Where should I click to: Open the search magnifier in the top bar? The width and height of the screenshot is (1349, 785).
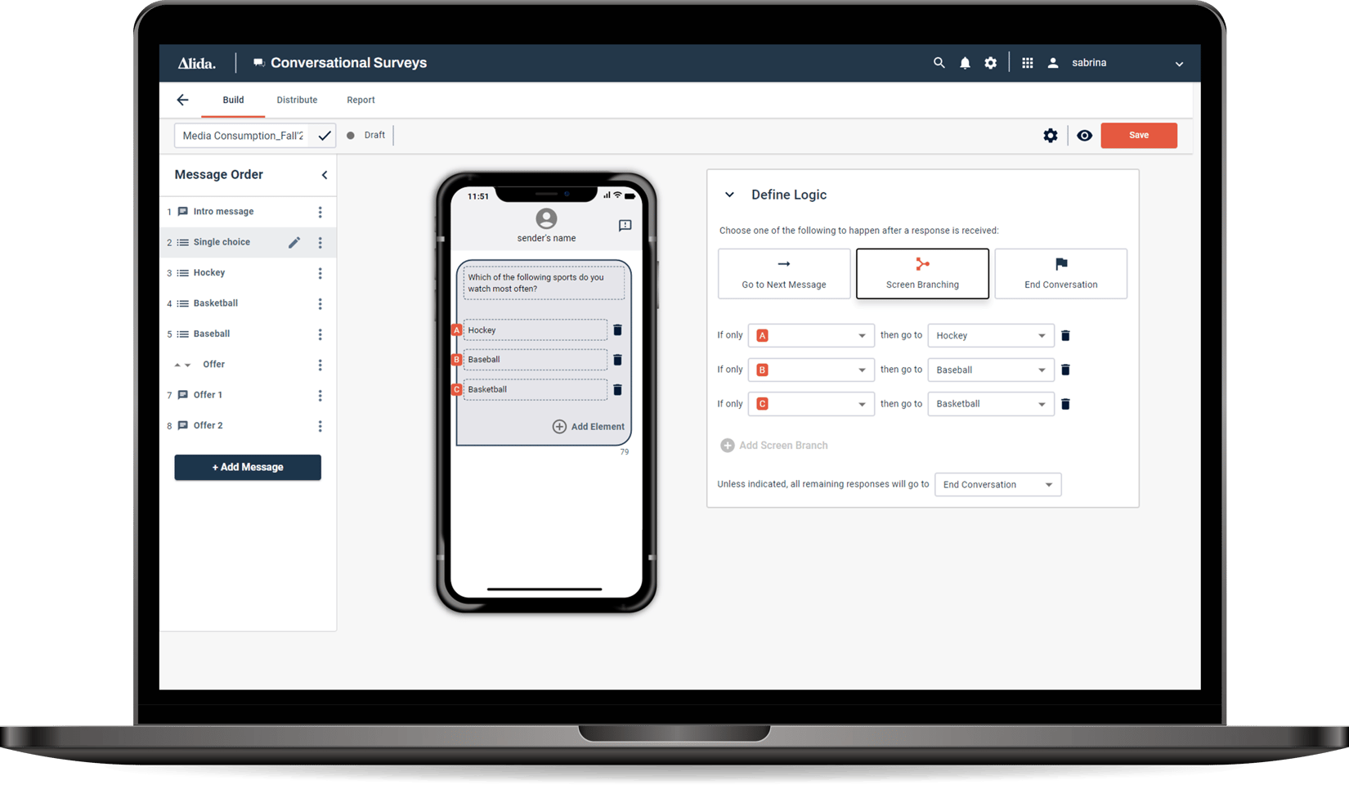pos(938,62)
